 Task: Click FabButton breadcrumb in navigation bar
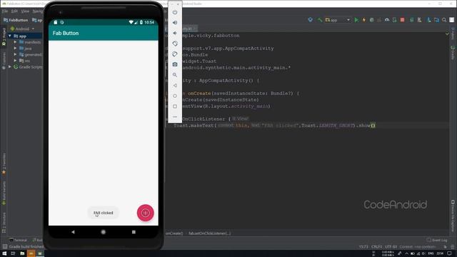pos(16,20)
